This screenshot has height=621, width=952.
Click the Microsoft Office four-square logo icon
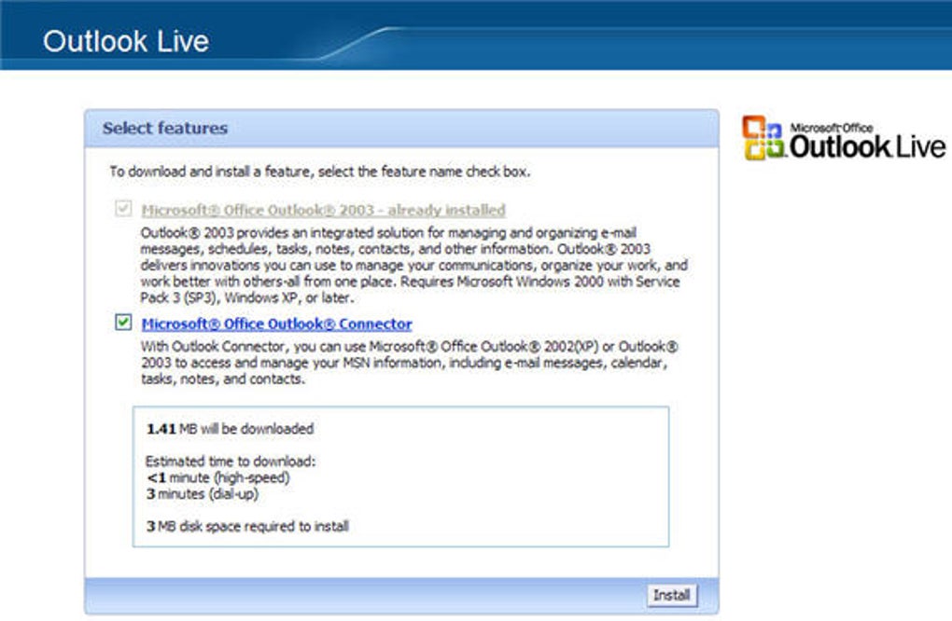pyautogui.click(x=763, y=138)
